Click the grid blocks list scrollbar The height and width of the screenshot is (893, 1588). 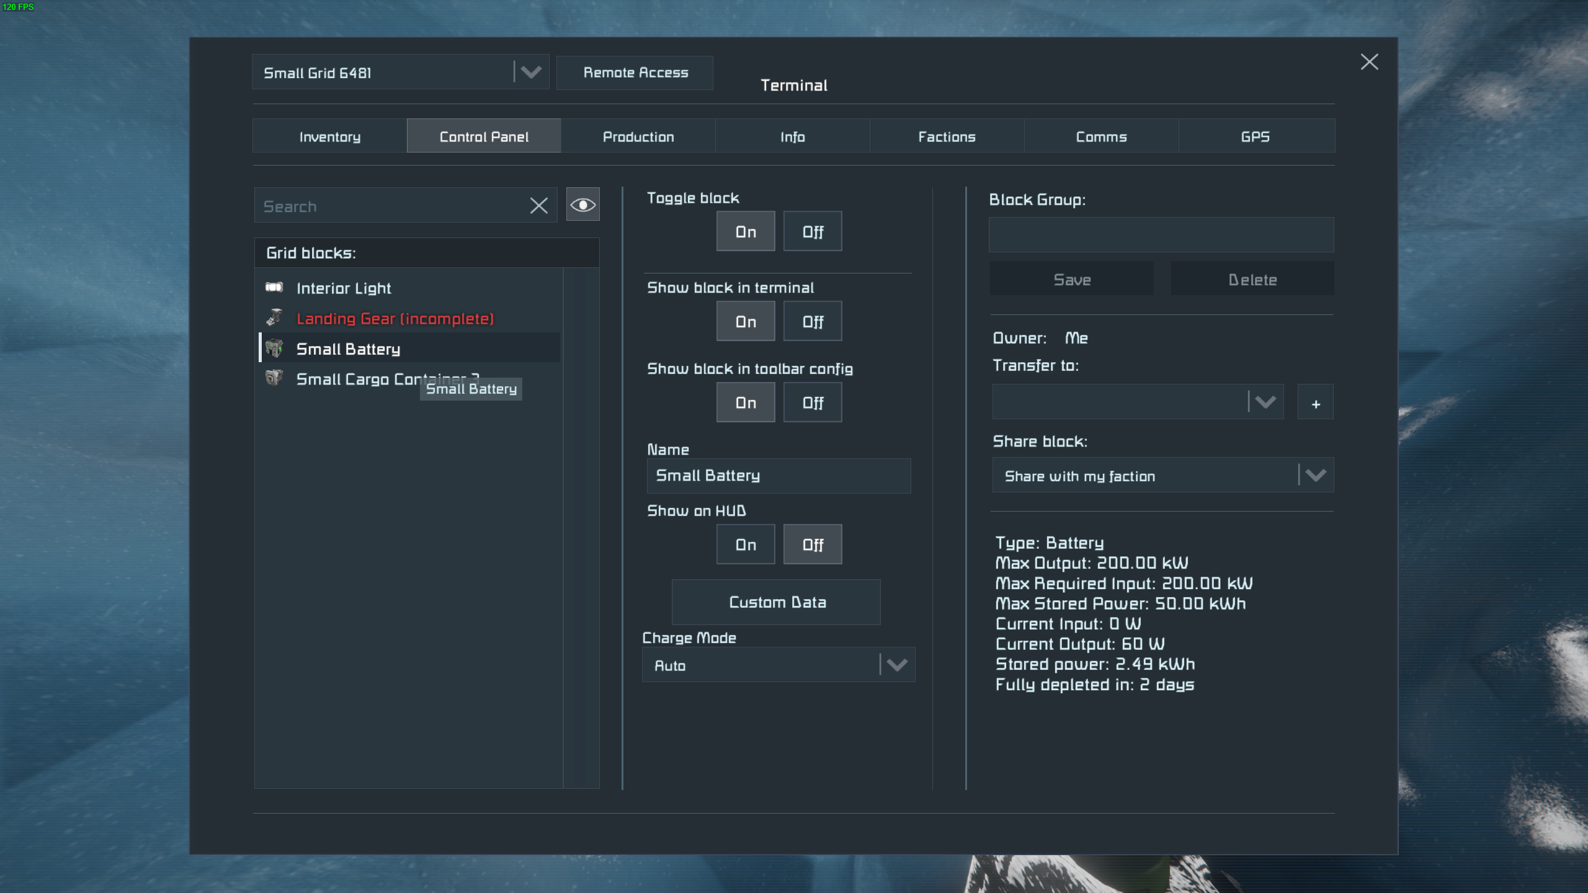pos(581,527)
